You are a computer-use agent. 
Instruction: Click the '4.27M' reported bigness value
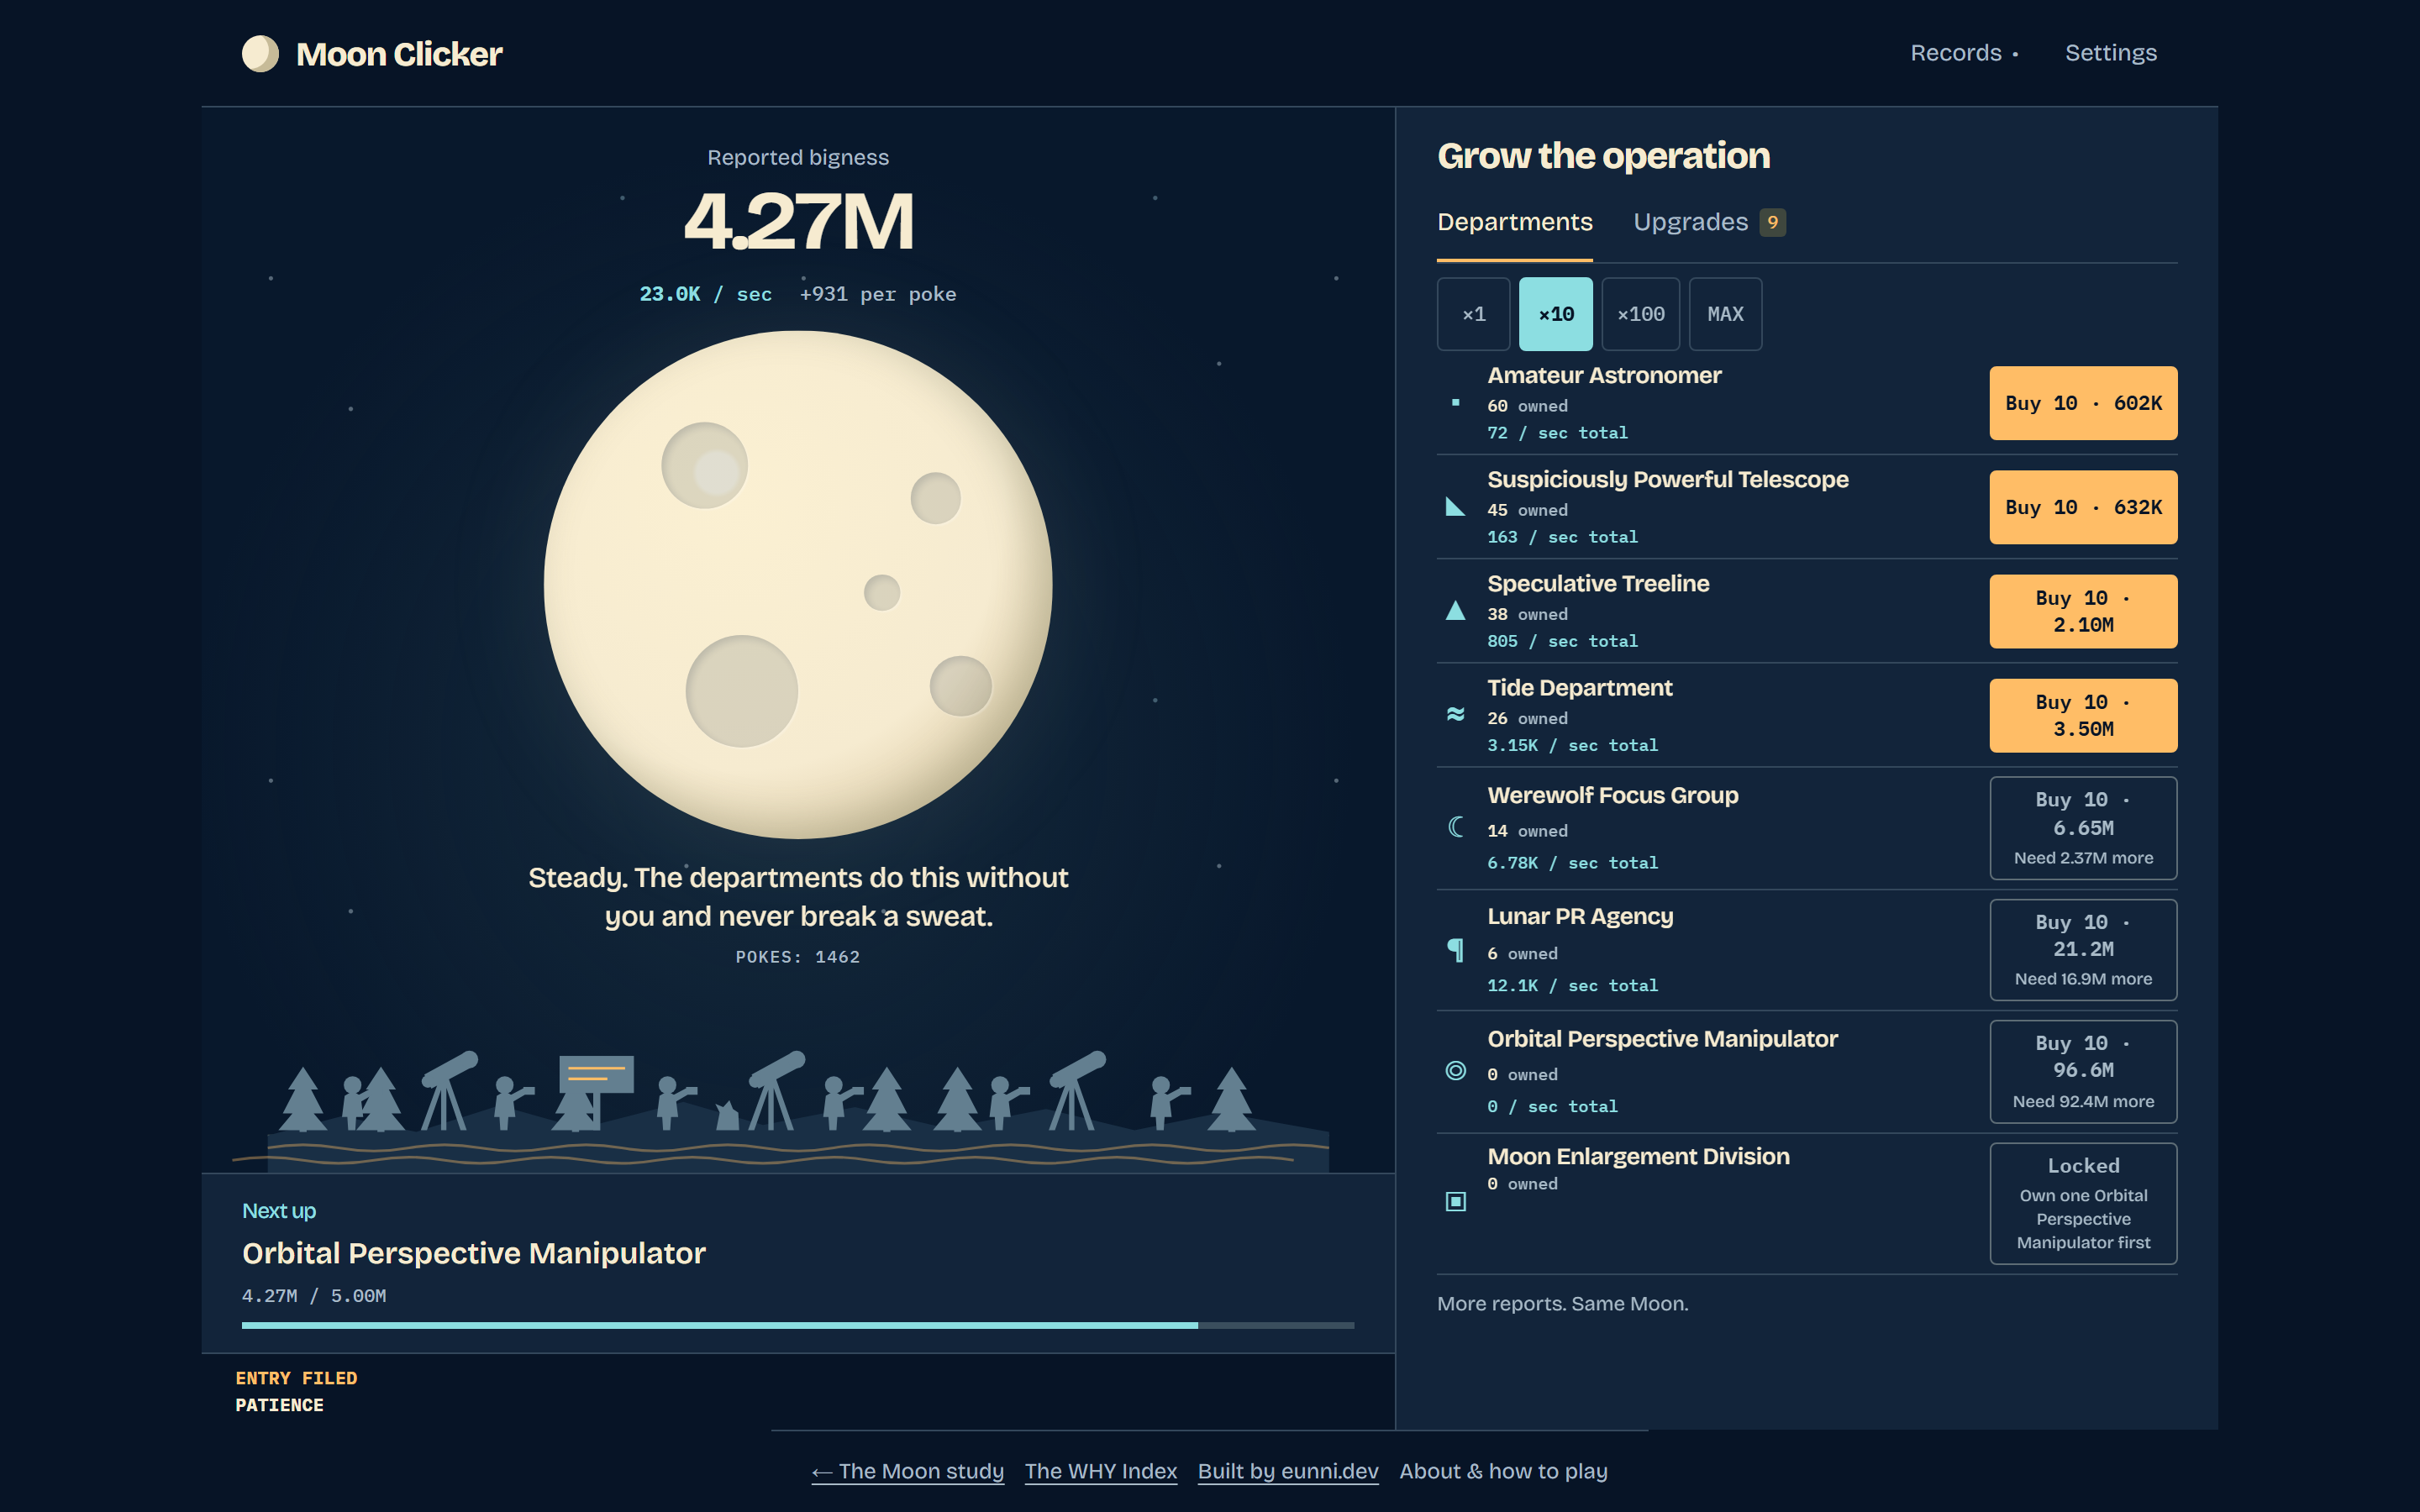pyautogui.click(x=798, y=221)
